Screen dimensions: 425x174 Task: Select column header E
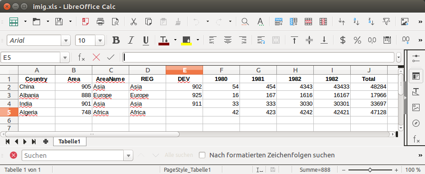pyautogui.click(x=184, y=70)
